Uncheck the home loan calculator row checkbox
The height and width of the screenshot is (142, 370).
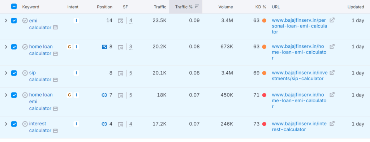pyautogui.click(x=14, y=47)
